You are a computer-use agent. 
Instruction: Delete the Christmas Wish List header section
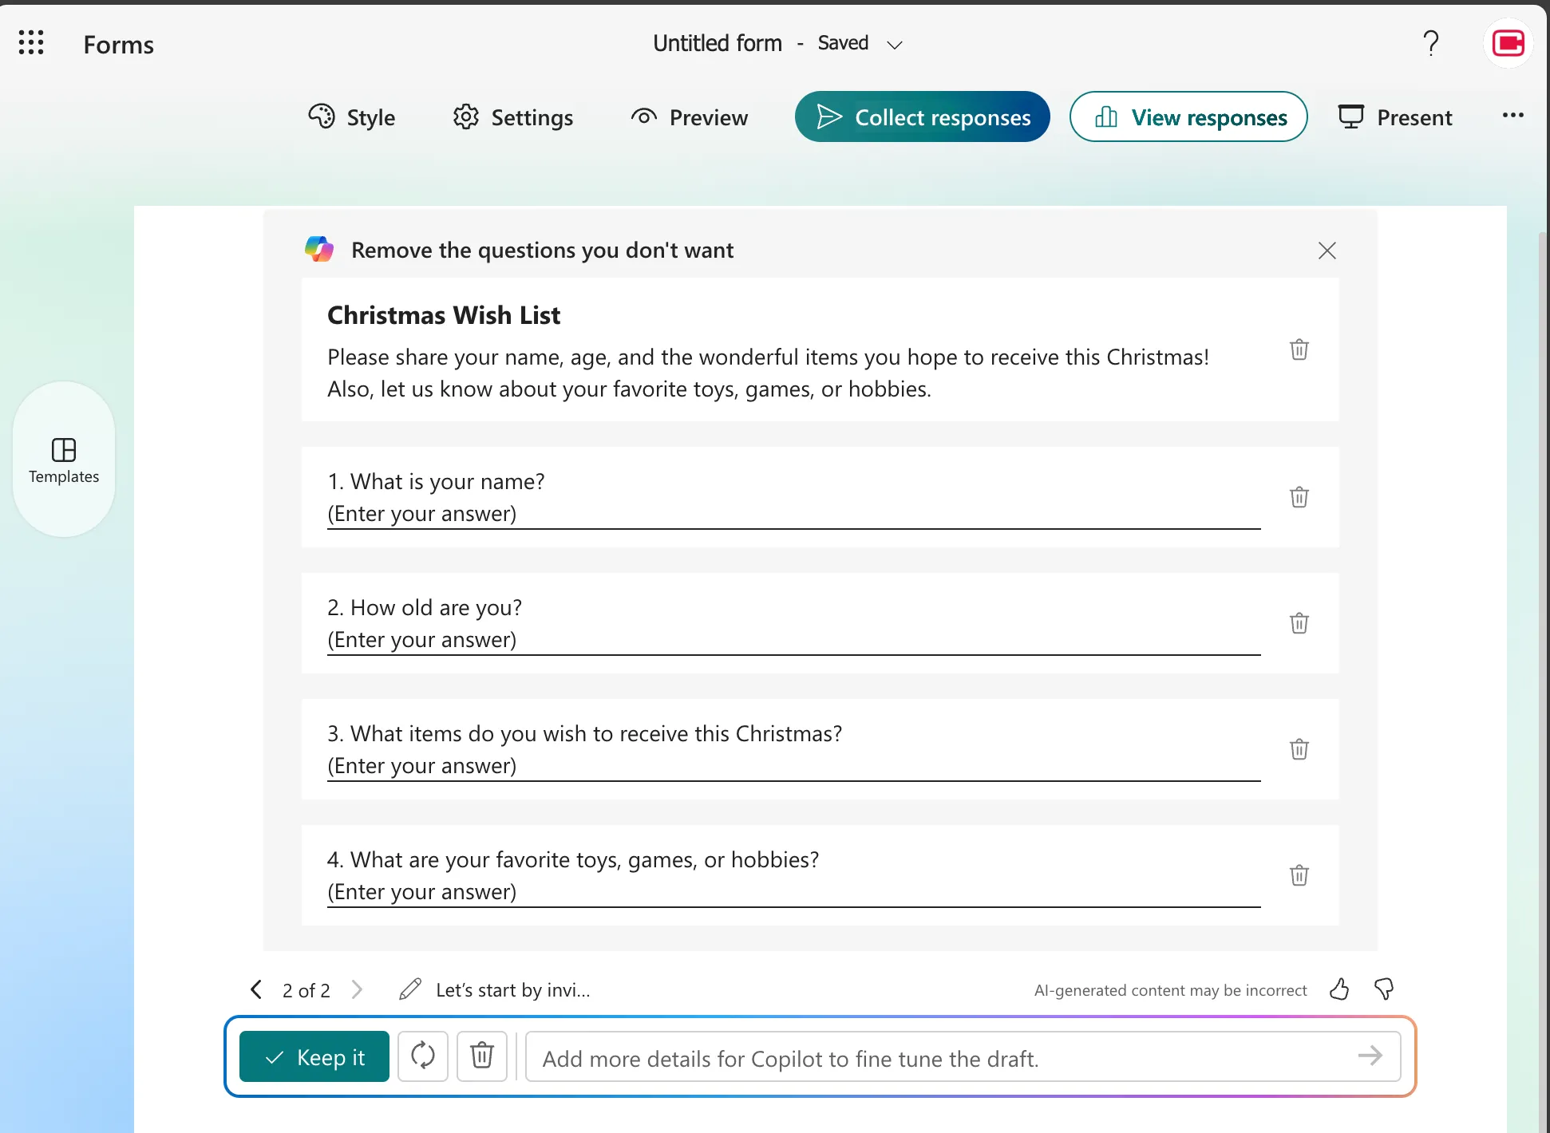coord(1299,349)
